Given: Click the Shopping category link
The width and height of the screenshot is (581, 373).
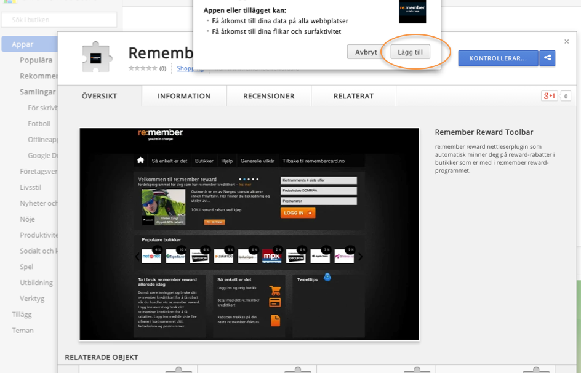Looking at the screenshot, I should pyautogui.click(x=190, y=68).
